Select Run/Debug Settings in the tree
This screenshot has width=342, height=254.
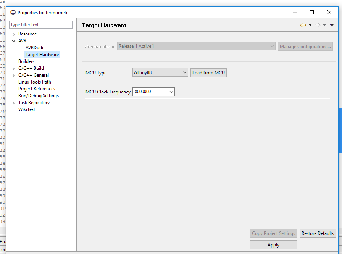tap(39, 96)
